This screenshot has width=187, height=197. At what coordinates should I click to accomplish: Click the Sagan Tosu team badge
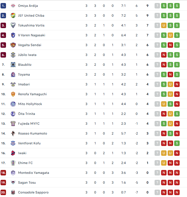(x=13, y=183)
